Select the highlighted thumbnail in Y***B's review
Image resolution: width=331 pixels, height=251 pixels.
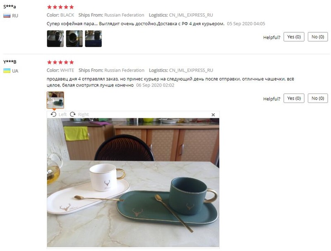55,100
